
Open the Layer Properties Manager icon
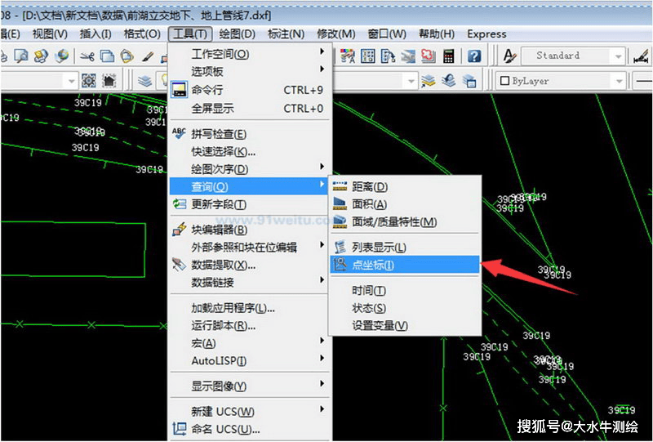[144, 81]
